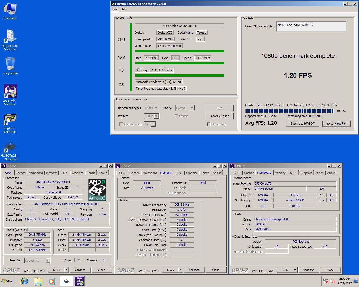Viewport: 359px width, 287px height.
Task: Open Graphics tab in first CPU-Z window
Action: coord(78,173)
